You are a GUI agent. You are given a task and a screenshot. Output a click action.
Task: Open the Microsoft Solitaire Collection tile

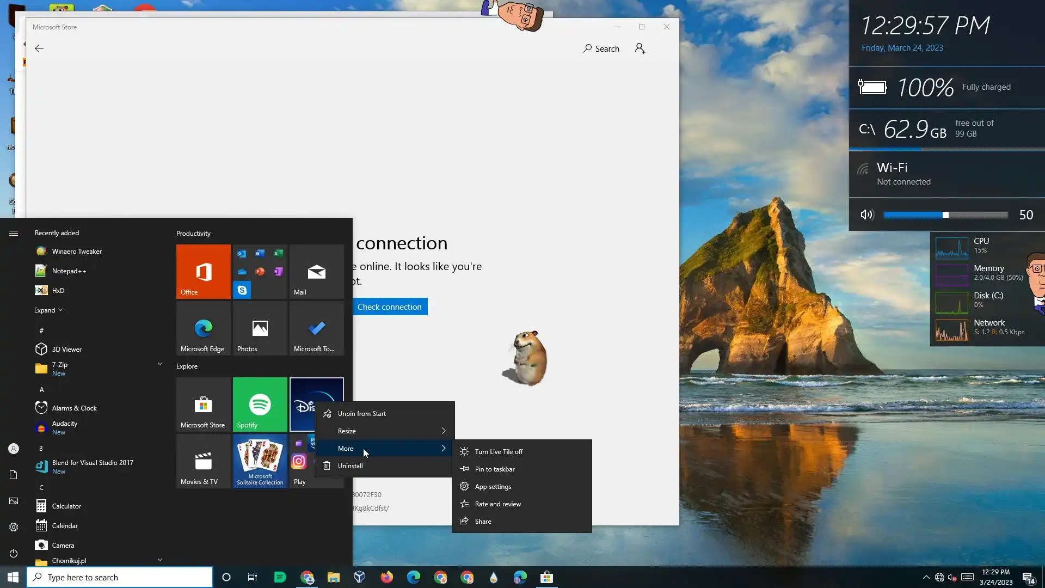(260, 461)
